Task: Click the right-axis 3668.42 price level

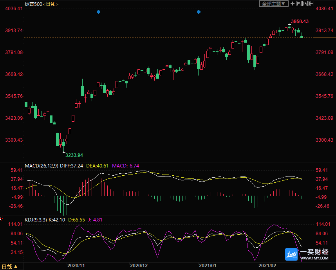Action: click(324, 74)
